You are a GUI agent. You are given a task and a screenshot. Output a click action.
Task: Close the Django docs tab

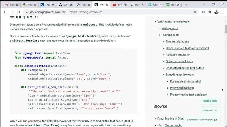(107, 5)
